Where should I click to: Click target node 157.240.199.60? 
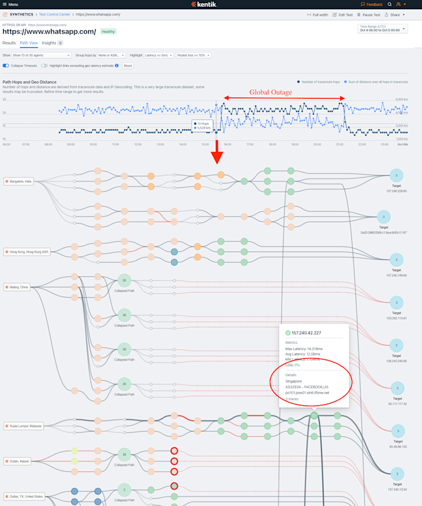397,260
